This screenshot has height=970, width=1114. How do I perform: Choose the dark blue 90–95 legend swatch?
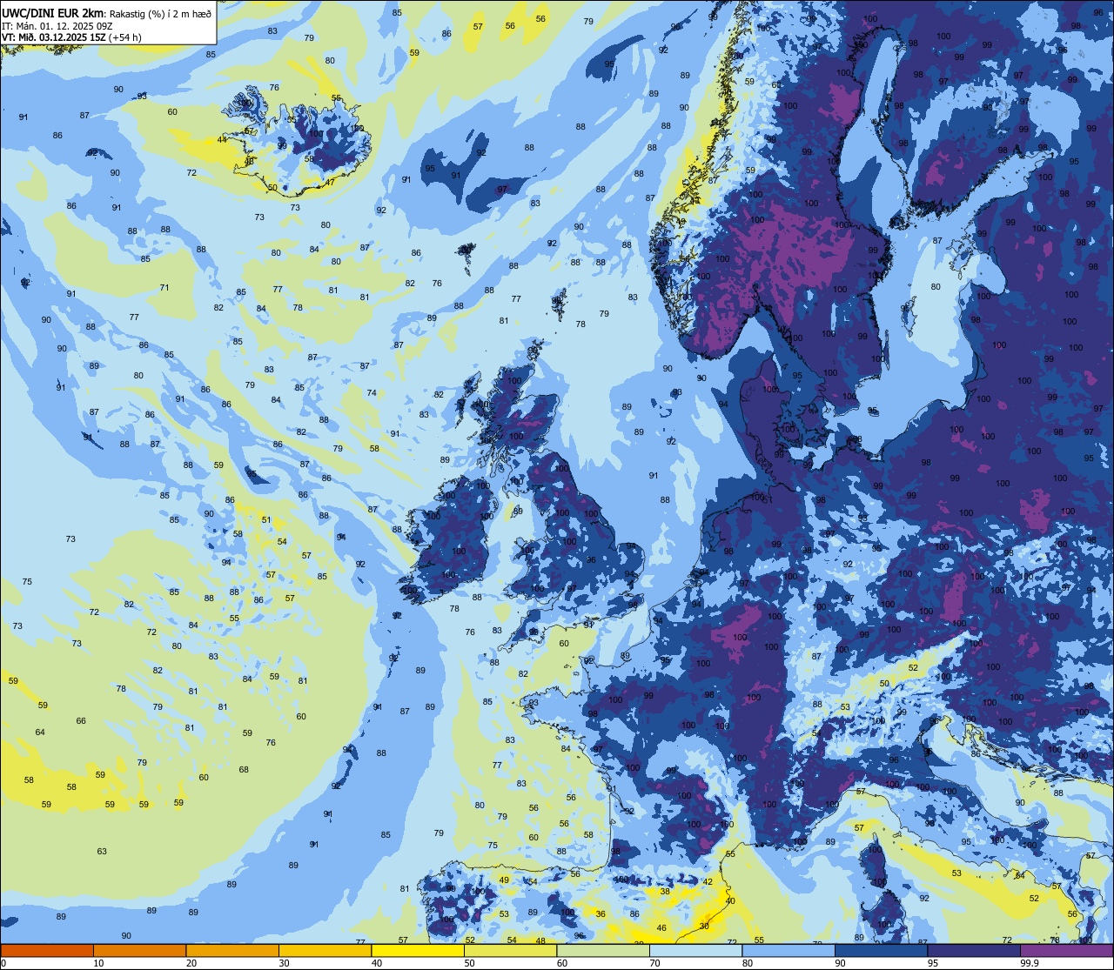point(881,950)
